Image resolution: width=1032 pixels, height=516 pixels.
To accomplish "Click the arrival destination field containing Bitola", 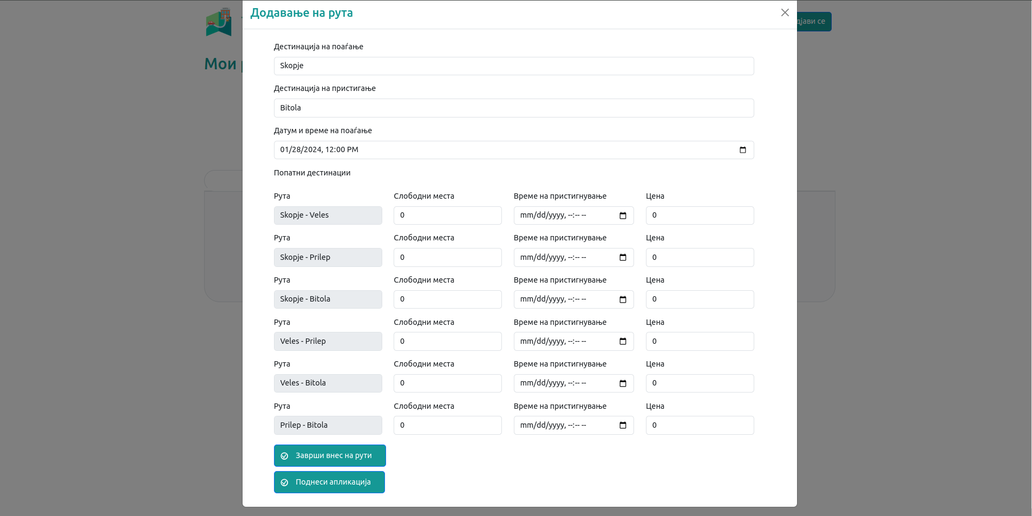I will click(513, 108).
